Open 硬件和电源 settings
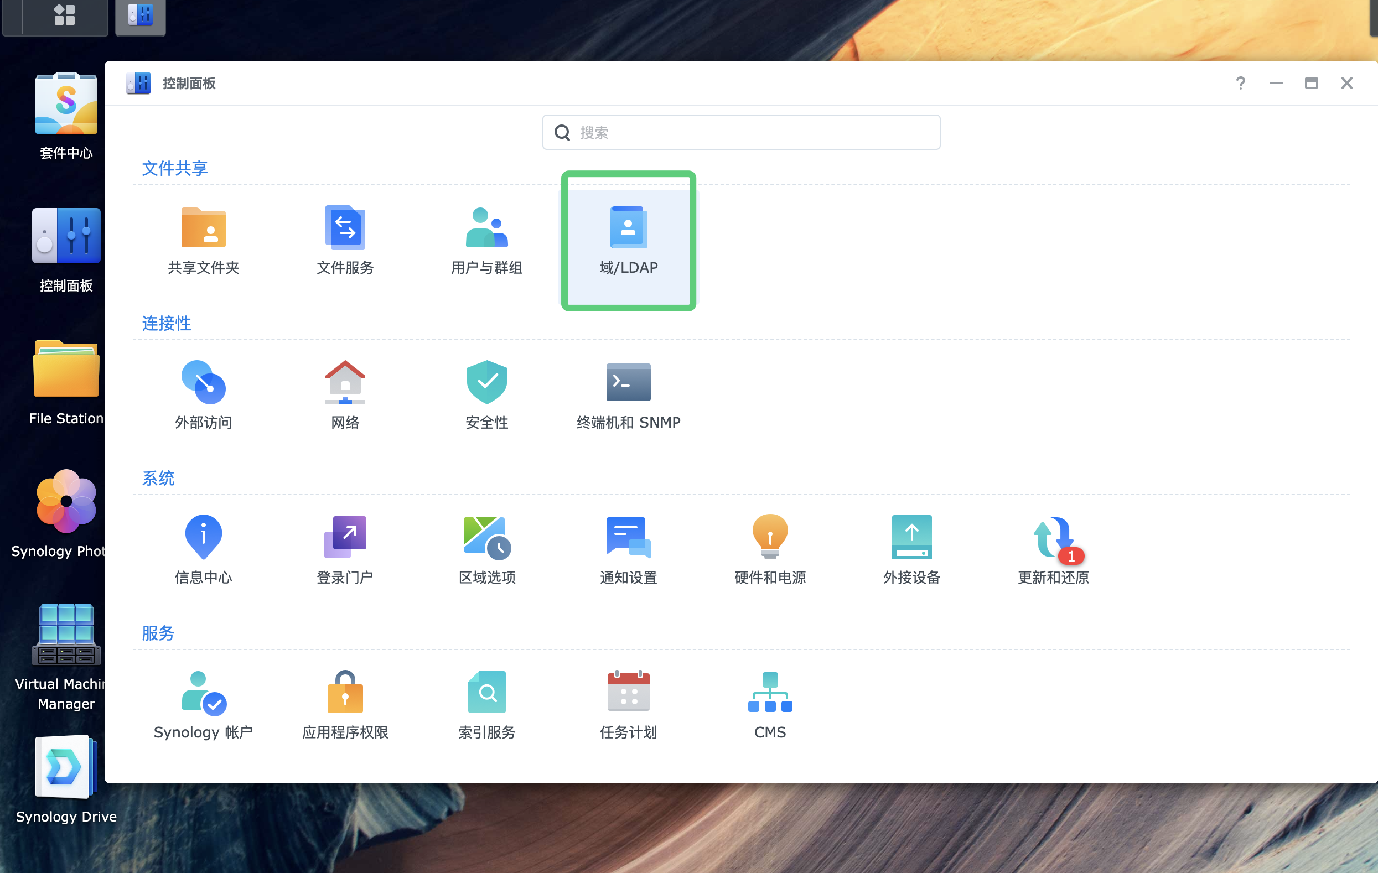Screen dimensions: 1378x873 (x=769, y=549)
